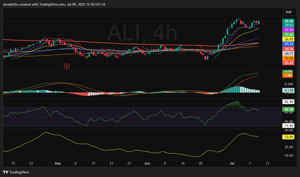Click the green 27.02 price label
The image size is (300, 177).
288,34
